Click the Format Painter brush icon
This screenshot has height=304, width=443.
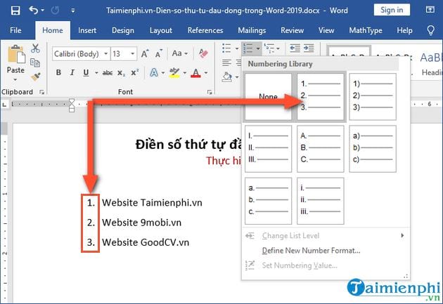coord(36,77)
